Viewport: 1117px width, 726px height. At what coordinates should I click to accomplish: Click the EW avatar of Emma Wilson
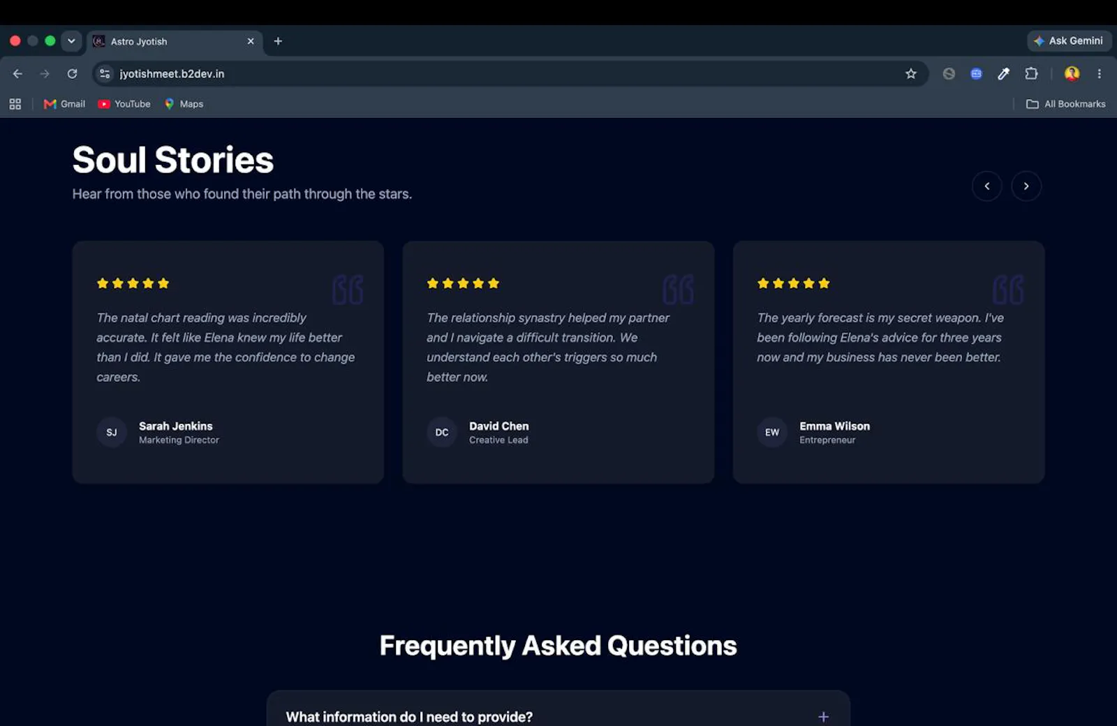click(772, 432)
